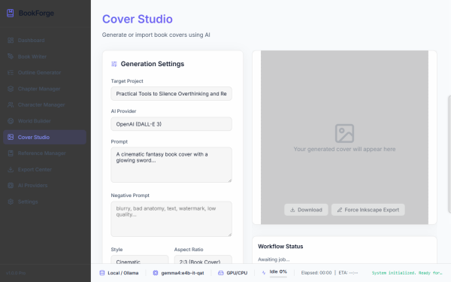Screen dimensions: 451x282
Task: Open Outline Generator section
Action: [x=44, y=72]
